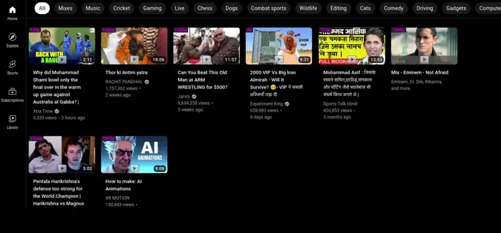Screen dimensions: 501x233
Task: Filter by the Gadgets chip
Action: pos(456,8)
